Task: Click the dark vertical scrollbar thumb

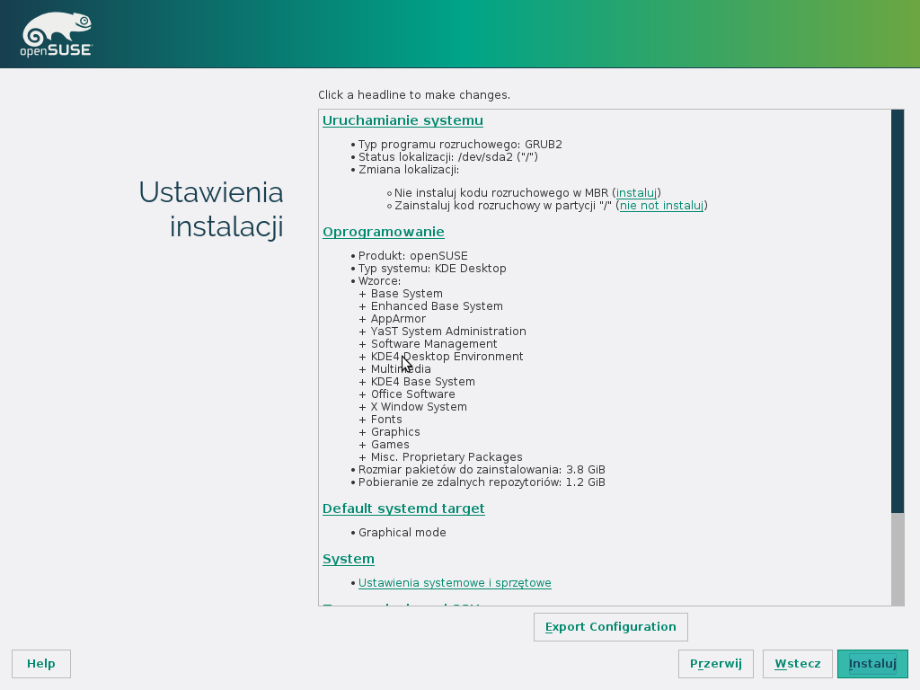Action: point(897,310)
